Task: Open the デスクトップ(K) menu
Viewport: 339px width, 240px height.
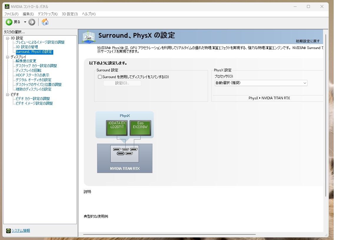Action: click(48, 14)
